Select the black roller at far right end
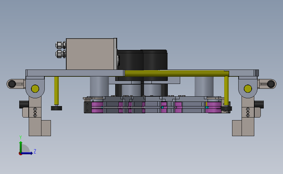 [x=271, y=84]
